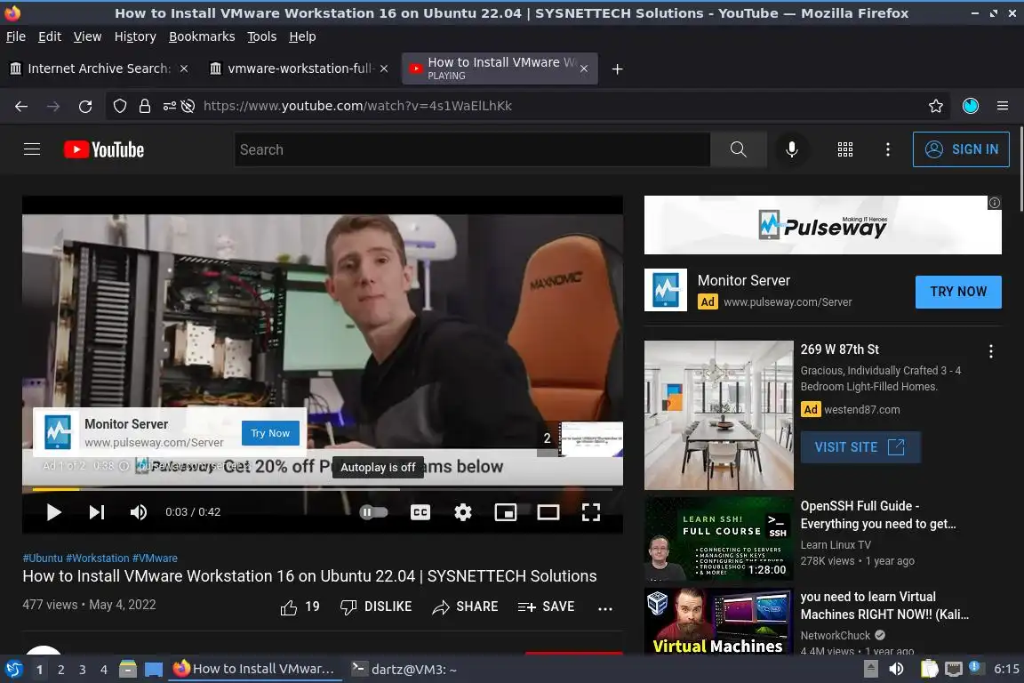Mute the video volume

click(x=138, y=511)
